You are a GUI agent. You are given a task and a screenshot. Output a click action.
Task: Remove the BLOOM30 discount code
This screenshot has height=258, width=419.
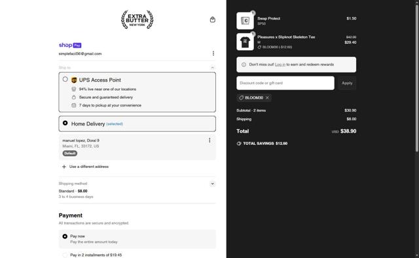click(267, 98)
